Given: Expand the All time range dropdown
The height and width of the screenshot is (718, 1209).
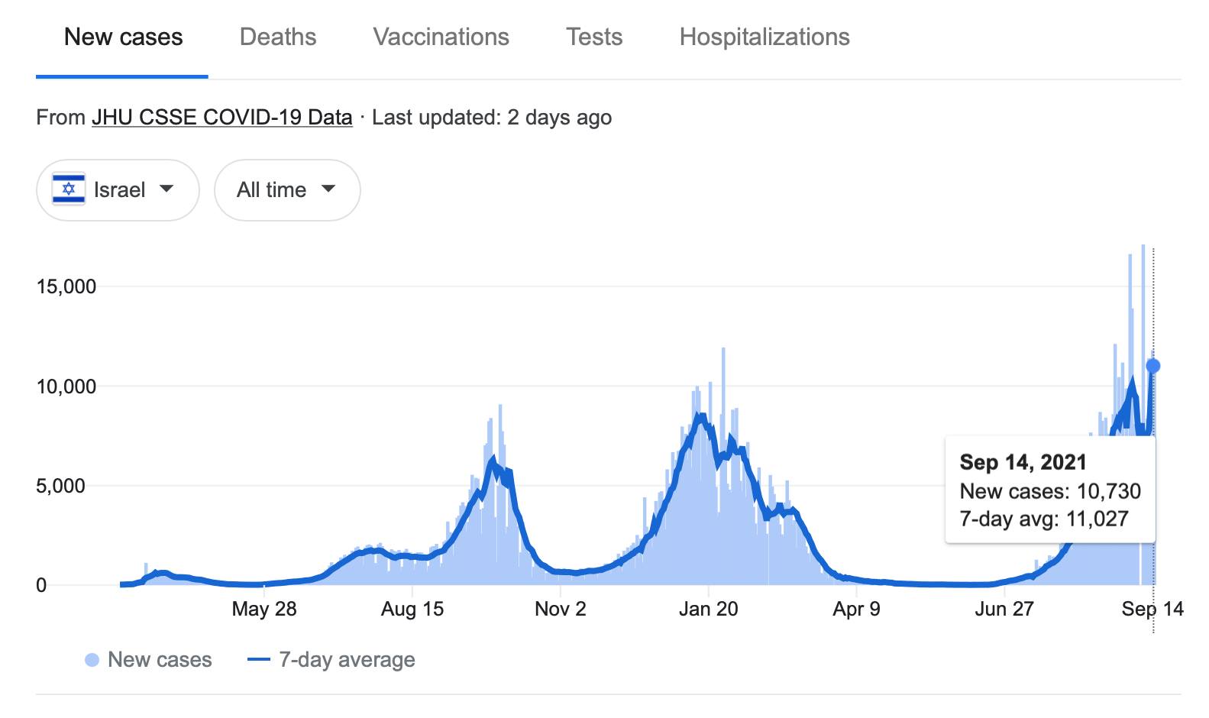Looking at the screenshot, I should tap(286, 190).
